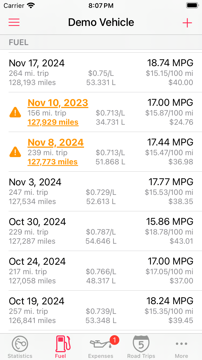The height and width of the screenshot is (360, 202).
Task: Open the Oct 19, 2024 fill-up record
Action: point(101,310)
